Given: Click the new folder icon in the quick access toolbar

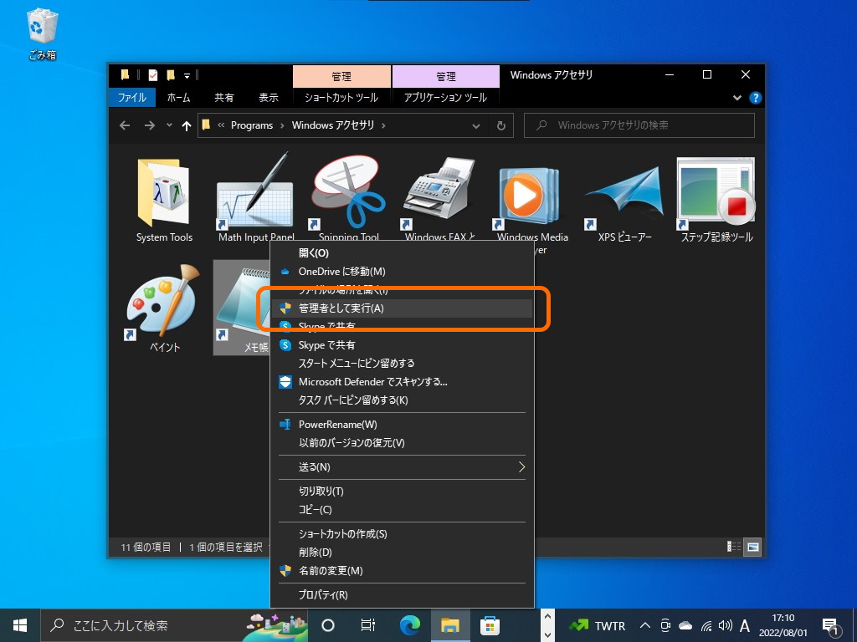Looking at the screenshot, I should coord(171,74).
